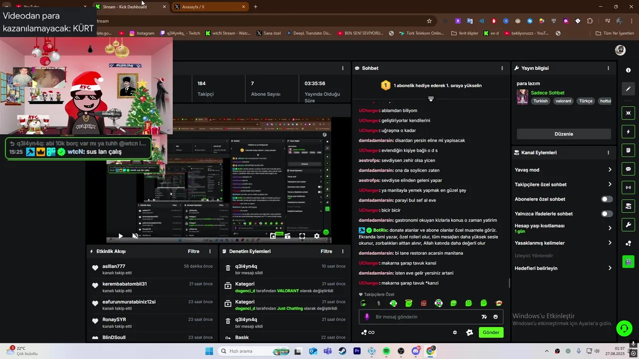Click the pencil edit icon in right sidebar

pos(629,89)
